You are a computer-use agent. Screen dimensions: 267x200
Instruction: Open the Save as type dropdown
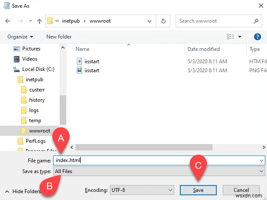pos(159,171)
